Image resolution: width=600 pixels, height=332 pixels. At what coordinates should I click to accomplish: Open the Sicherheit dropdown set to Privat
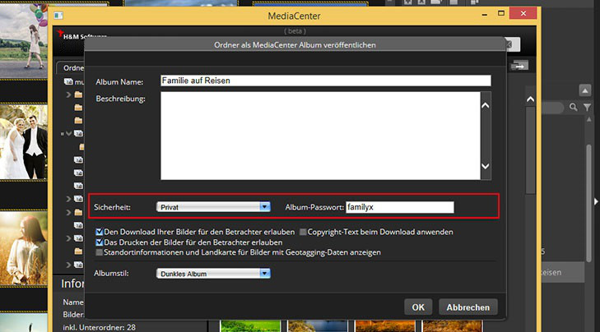click(214, 207)
